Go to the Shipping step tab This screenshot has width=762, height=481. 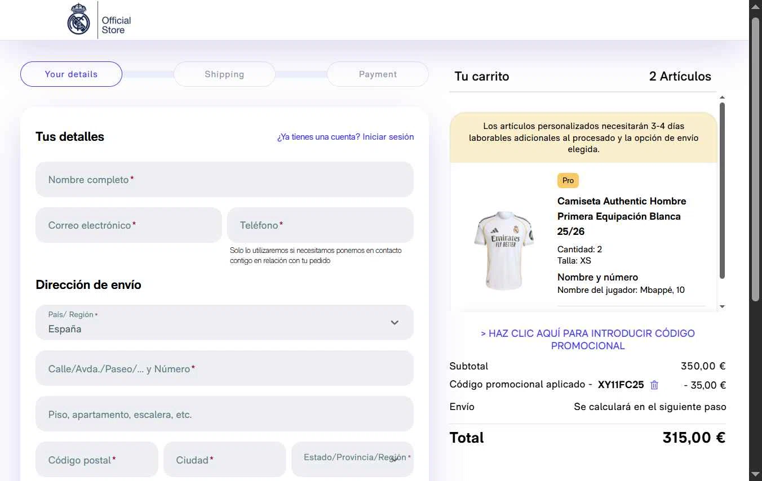click(x=224, y=74)
